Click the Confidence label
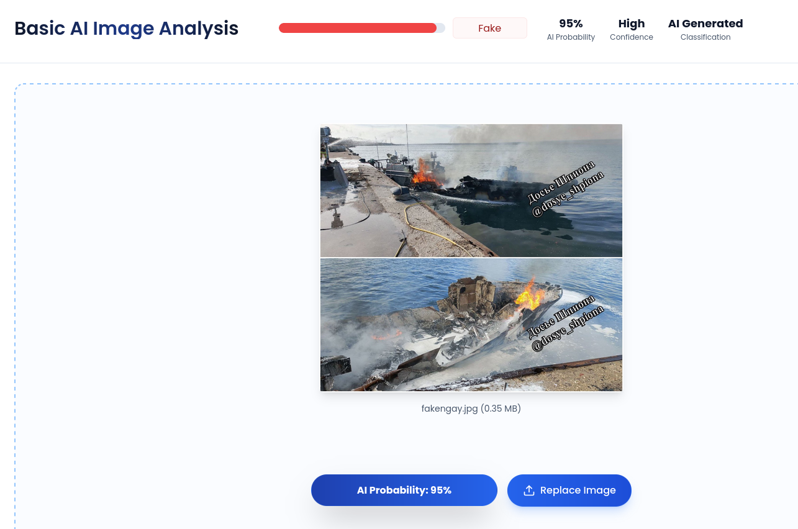 [x=632, y=37]
